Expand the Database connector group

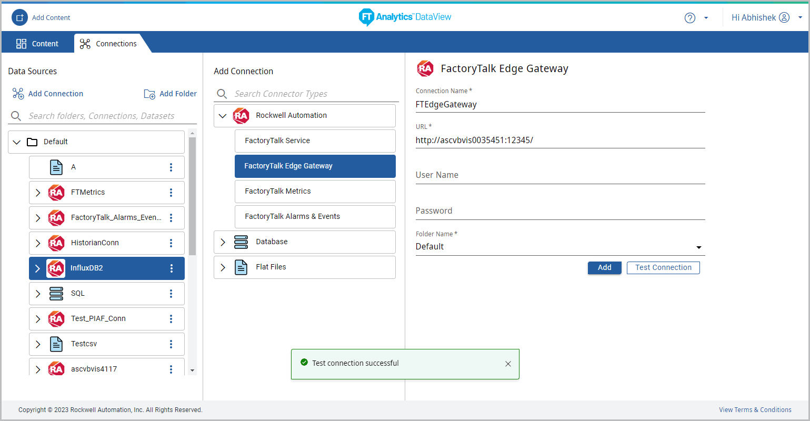(x=223, y=242)
